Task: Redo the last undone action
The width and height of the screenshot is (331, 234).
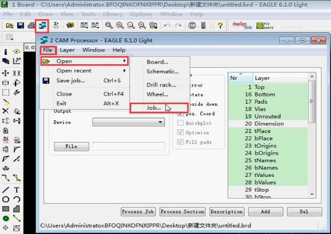Action: click(x=178, y=25)
